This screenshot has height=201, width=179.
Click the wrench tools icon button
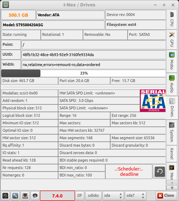[x=15, y=196]
